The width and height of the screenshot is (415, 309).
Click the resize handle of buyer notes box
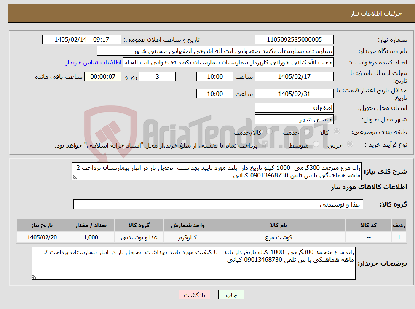(x=34, y=277)
